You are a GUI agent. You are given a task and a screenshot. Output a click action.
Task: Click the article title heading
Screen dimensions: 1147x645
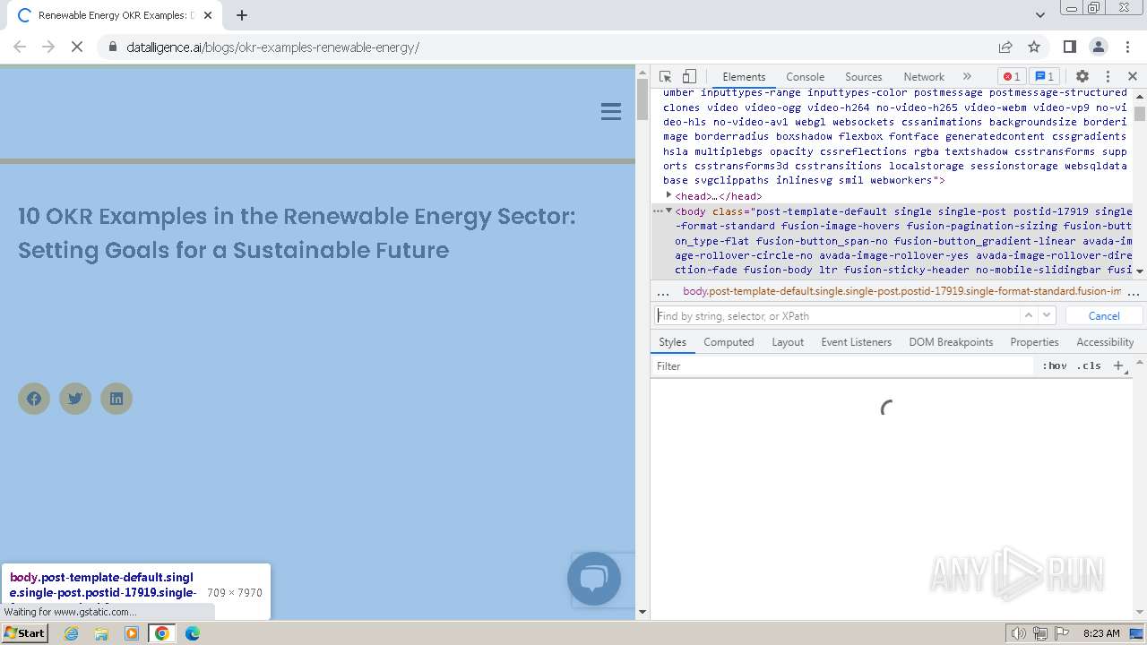(x=297, y=233)
